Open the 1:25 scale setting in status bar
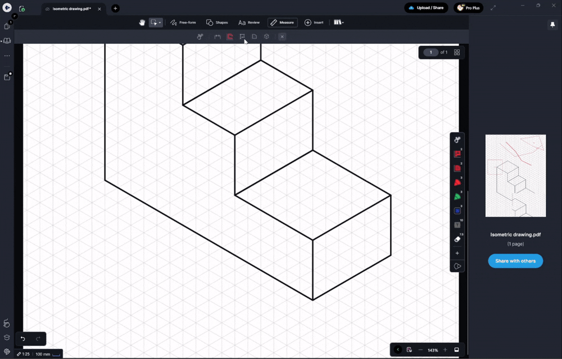Viewport: 562px width, 359px height. pyautogui.click(x=24, y=355)
